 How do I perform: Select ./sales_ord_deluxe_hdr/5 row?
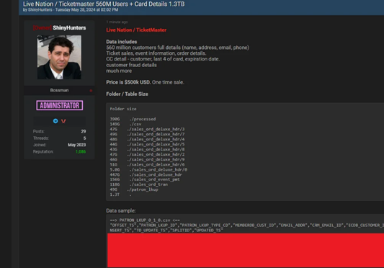point(147,144)
